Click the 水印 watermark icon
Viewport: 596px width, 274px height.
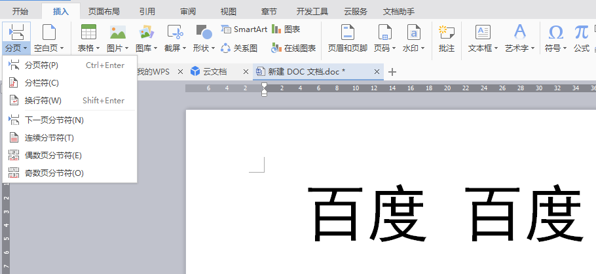click(x=413, y=32)
